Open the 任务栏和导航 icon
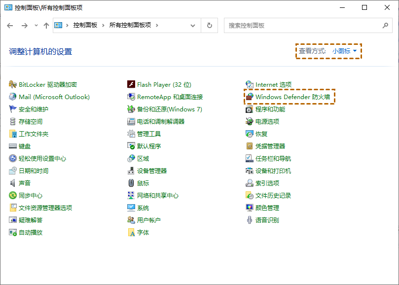 tap(250, 159)
